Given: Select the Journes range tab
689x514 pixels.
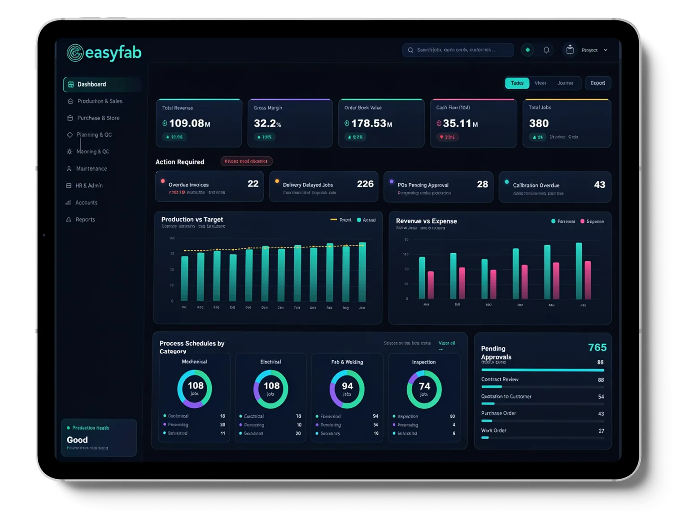Looking at the screenshot, I should pyautogui.click(x=565, y=83).
